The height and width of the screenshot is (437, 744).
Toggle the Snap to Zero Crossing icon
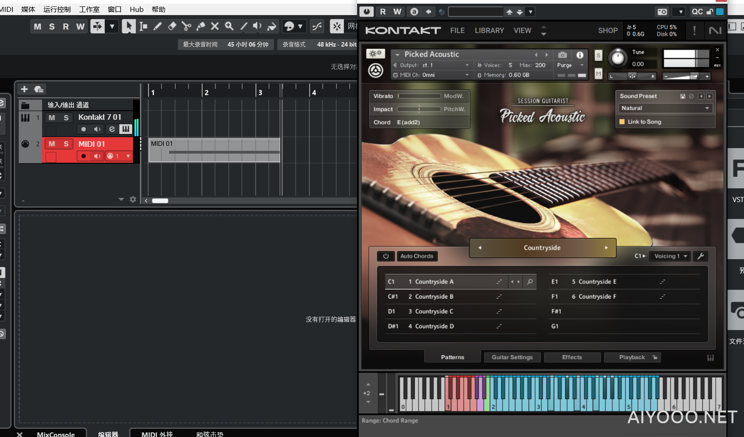317,27
